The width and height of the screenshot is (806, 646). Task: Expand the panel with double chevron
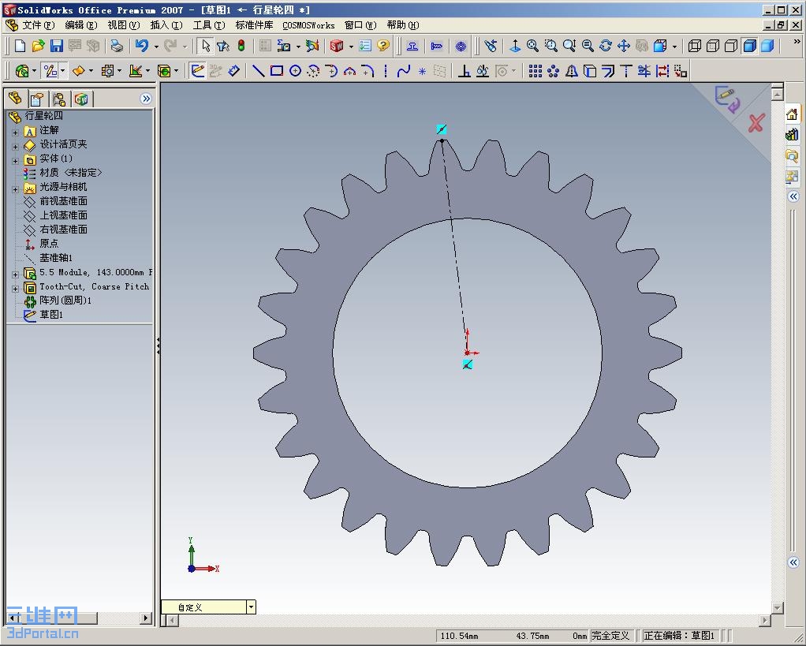pos(146,98)
